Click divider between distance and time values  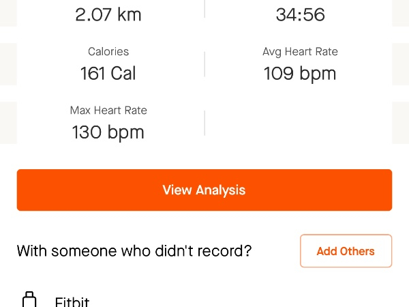tap(204, 10)
